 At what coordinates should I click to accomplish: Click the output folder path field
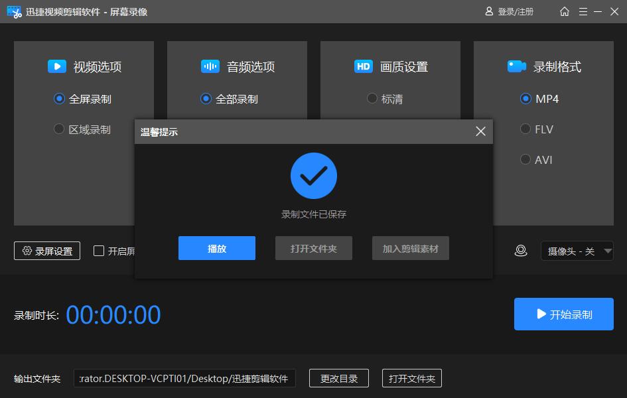click(186, 378)
